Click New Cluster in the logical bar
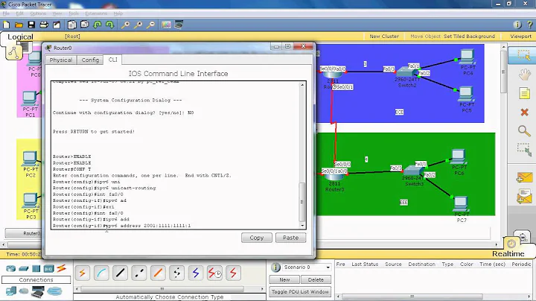This screenshot has width=536, height=301. click(384, 37)
